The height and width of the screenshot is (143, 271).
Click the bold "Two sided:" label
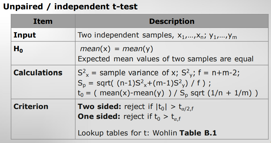click(99, 106)
